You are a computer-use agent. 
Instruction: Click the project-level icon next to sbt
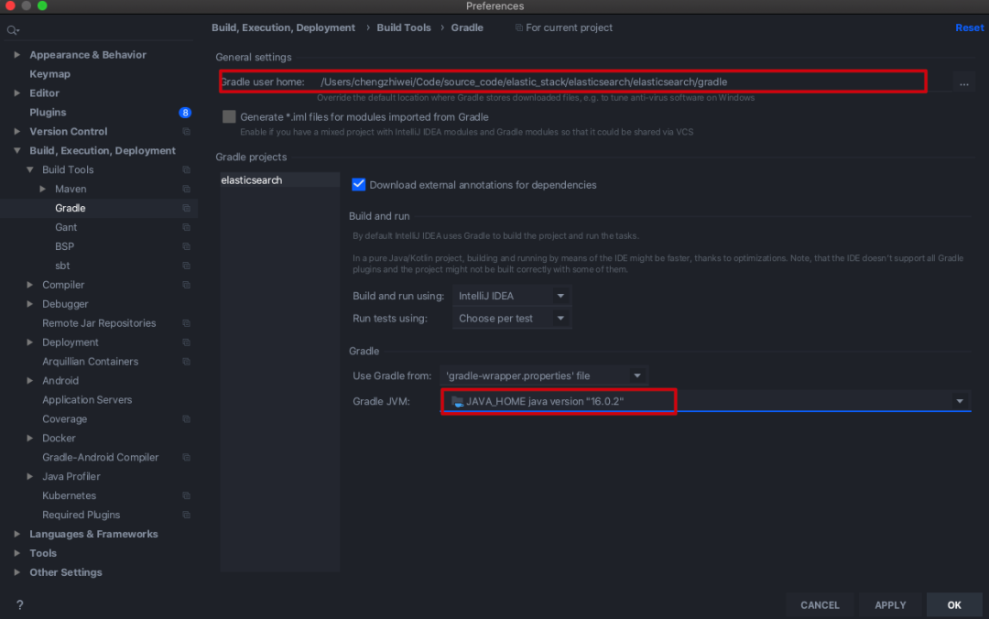186,266
